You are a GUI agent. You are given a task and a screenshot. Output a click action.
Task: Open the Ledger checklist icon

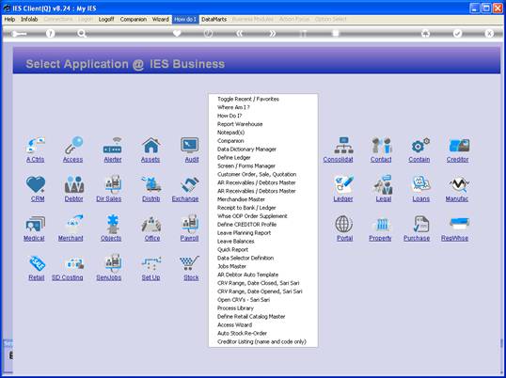coord(343,185)
